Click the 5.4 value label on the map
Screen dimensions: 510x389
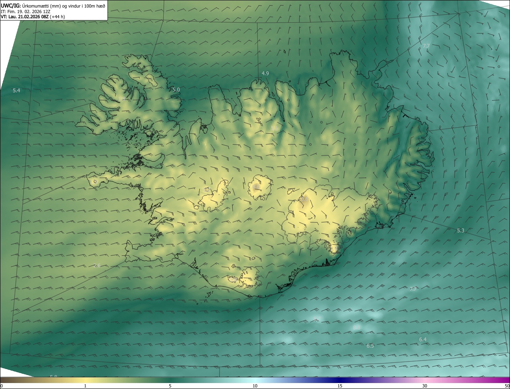pos(16,91)
